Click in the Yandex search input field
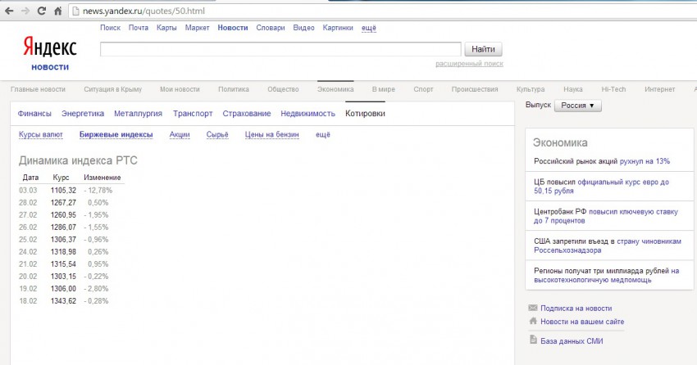This screenshot has width=697, height=365. pos(280,49)
